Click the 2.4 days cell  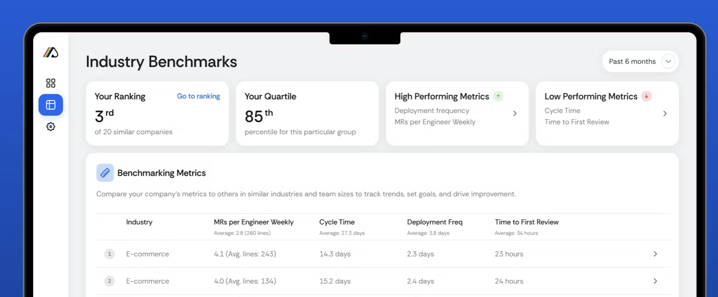click(x=421, y=281)
